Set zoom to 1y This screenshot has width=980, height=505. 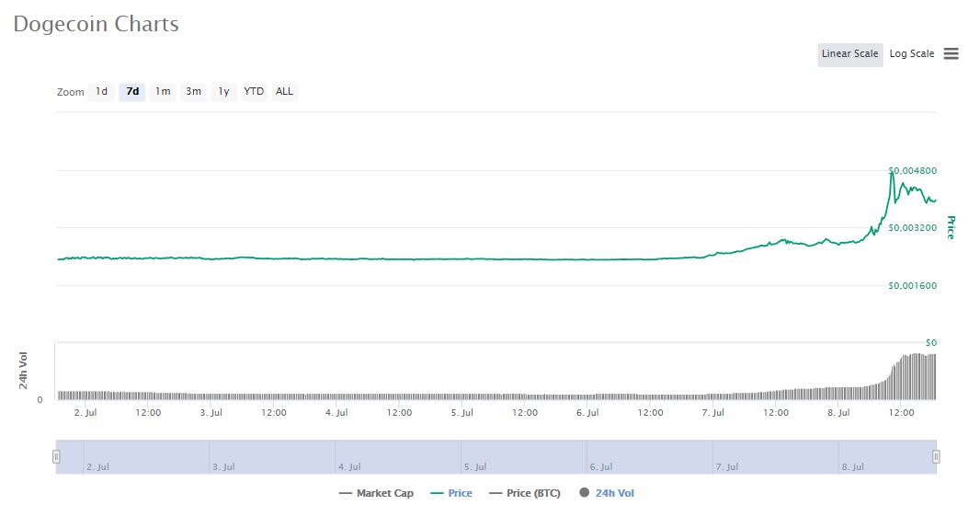click(223, 92)
